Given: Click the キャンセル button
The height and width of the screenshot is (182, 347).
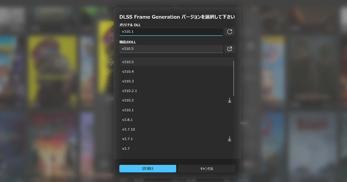Looking at the screenshot, I should pyautogui.click(x=206, y=169).
